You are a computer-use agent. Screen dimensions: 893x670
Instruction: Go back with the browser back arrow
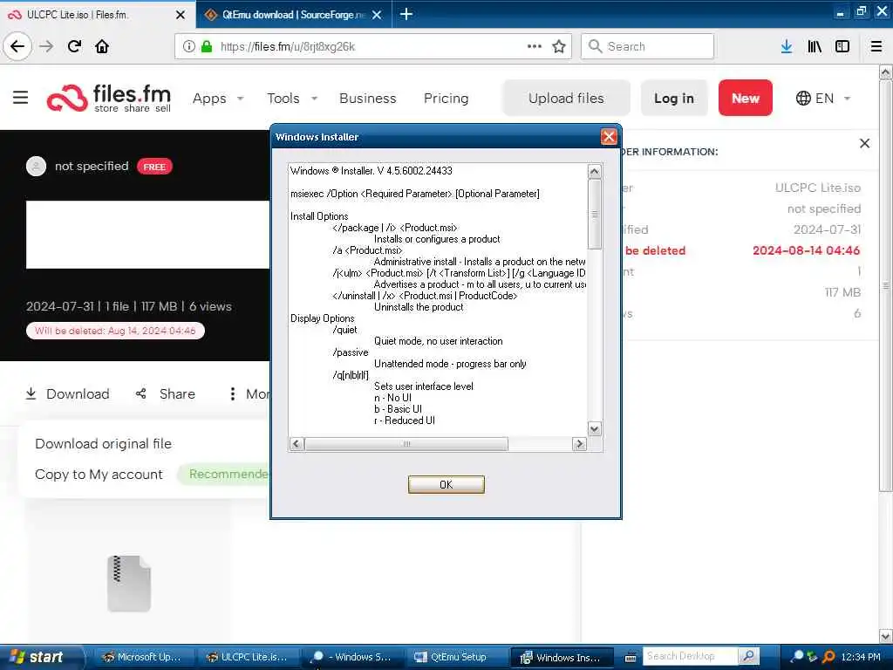[17, 46]
